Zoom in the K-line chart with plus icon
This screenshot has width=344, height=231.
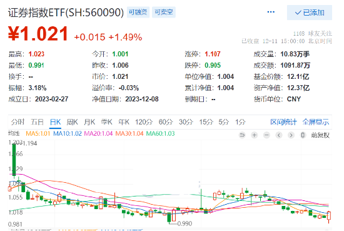pyautogui.click(x=255, y=135)
